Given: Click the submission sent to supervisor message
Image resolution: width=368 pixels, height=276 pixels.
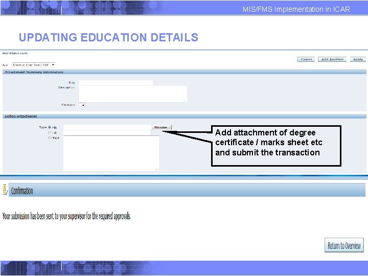Looking at the screenshot, I should tap(66, 216).
